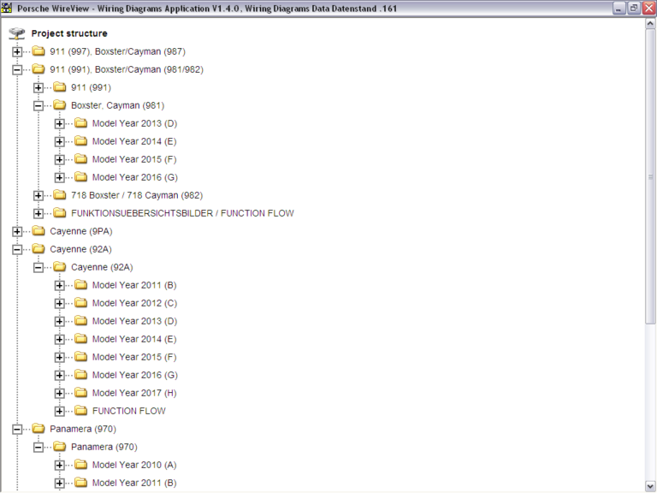Expand the 911 (997), Boxster/Cayman (987) node
Image resolution: width=657 pixels, height=493 pixels.
click(x=17, y=51)
